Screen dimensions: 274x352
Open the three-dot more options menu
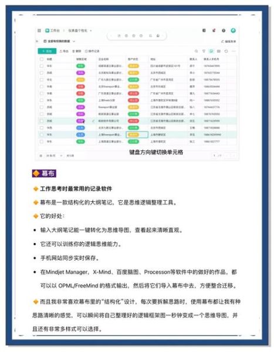pos(234,51)
